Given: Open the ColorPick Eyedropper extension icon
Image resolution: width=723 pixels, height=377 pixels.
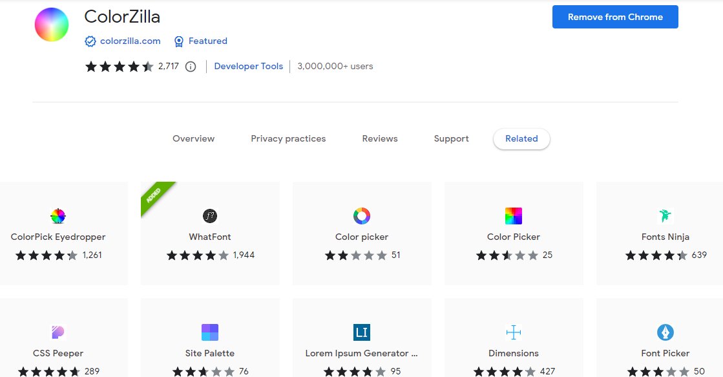Looking at the screenshot, I should coord(58,215).
